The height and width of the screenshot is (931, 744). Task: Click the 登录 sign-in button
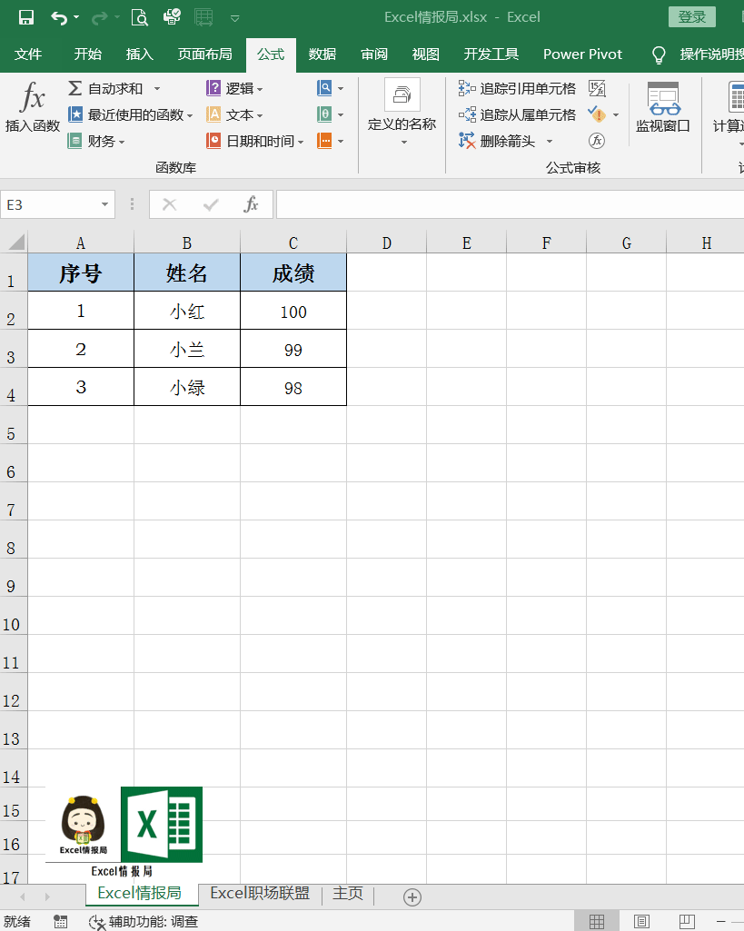(x=691, y=17)
